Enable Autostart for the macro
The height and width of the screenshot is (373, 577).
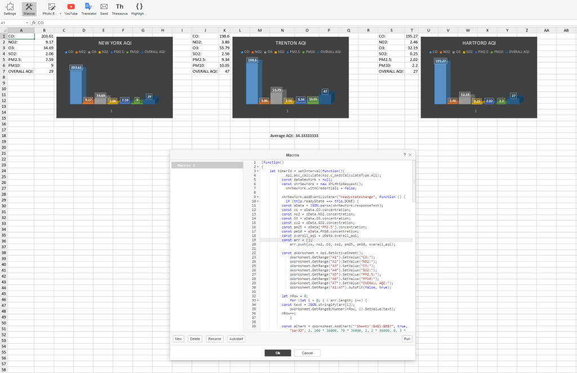236,339
